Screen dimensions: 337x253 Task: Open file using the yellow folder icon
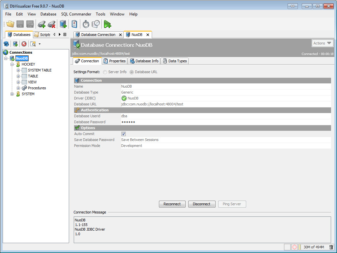pos(10,24)
